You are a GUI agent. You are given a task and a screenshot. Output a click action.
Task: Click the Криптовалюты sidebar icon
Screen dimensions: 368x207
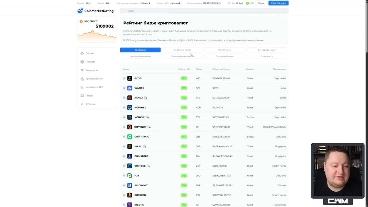click(x=82, y=79)
